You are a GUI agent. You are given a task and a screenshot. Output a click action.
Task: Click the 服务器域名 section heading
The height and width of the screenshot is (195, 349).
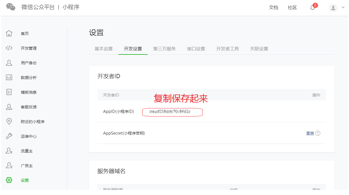tap(112, 171)
